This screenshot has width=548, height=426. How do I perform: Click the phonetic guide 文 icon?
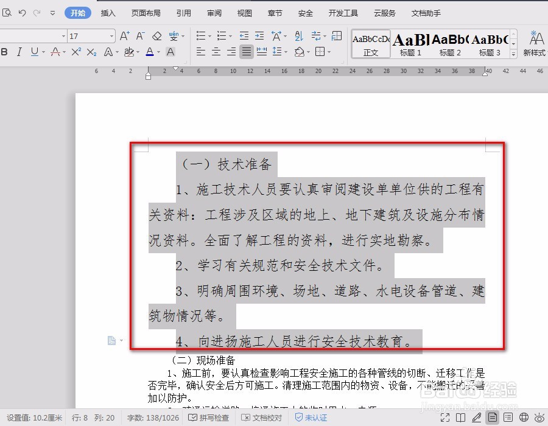174,36
